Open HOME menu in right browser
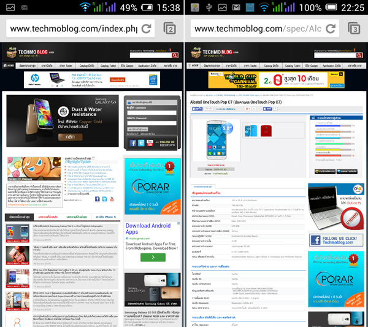This screenshot has width=368, height=327. pyautogui.click(x=193, y=66)
